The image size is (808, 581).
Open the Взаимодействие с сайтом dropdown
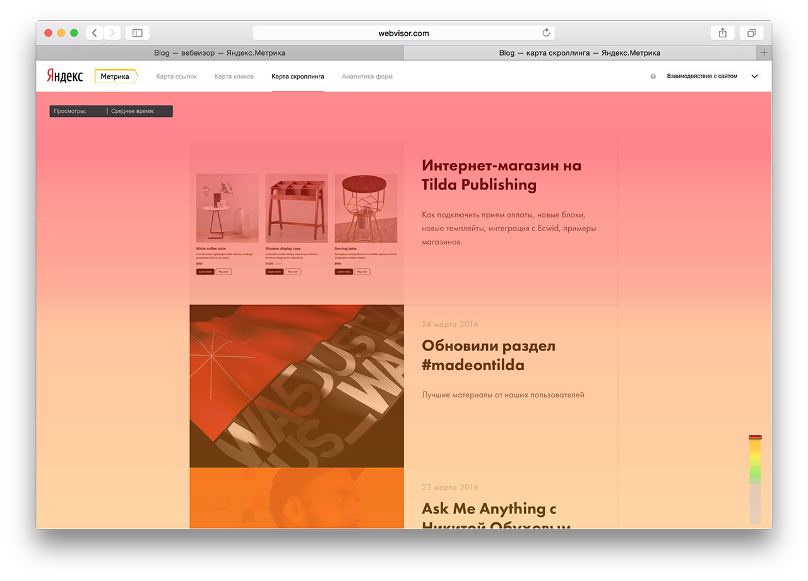[x=702, y=76]
